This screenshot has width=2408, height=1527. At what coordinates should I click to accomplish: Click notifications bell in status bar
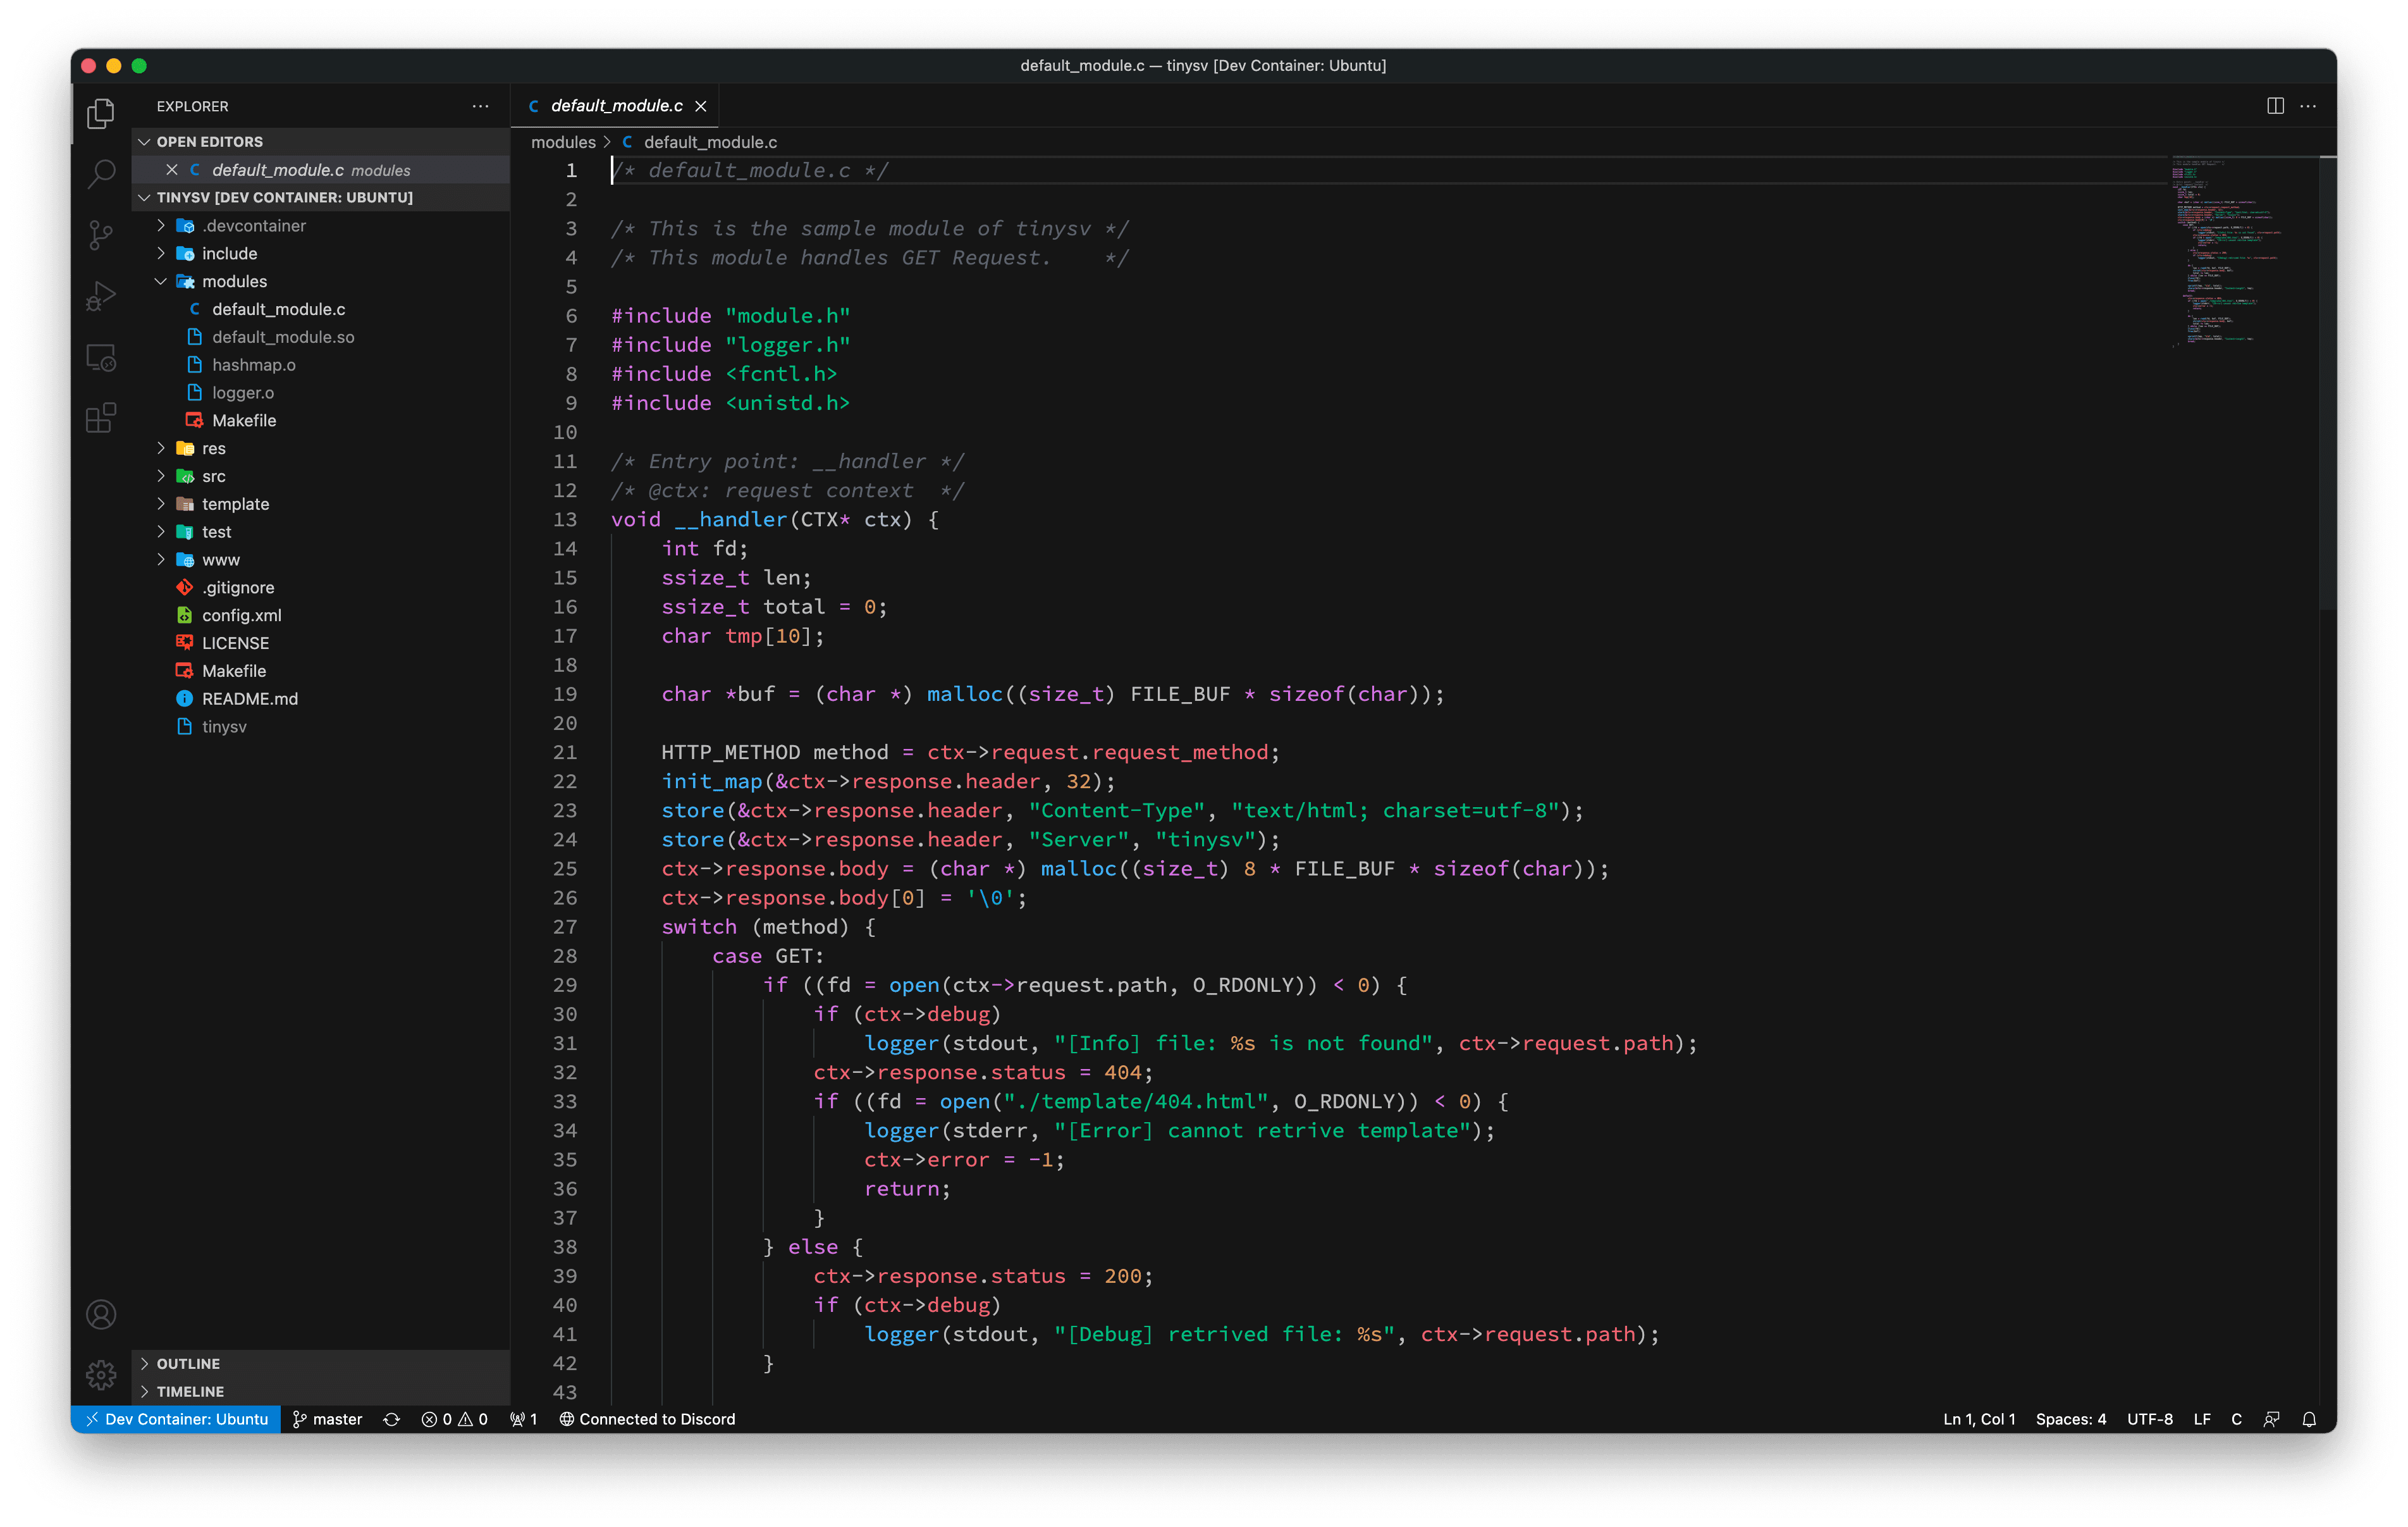click(2309, 1419)
